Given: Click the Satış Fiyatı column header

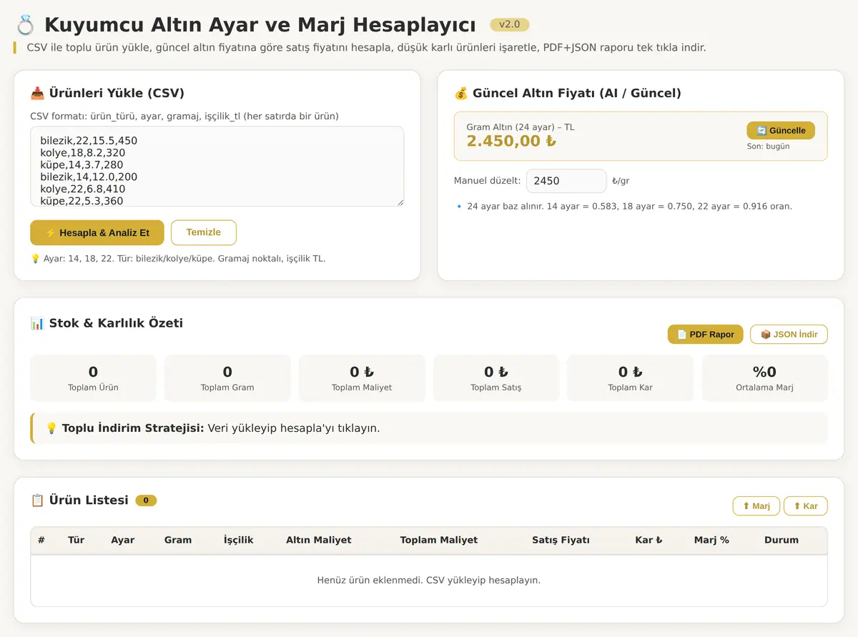Looking at the screenshot, I should (561, 540).
